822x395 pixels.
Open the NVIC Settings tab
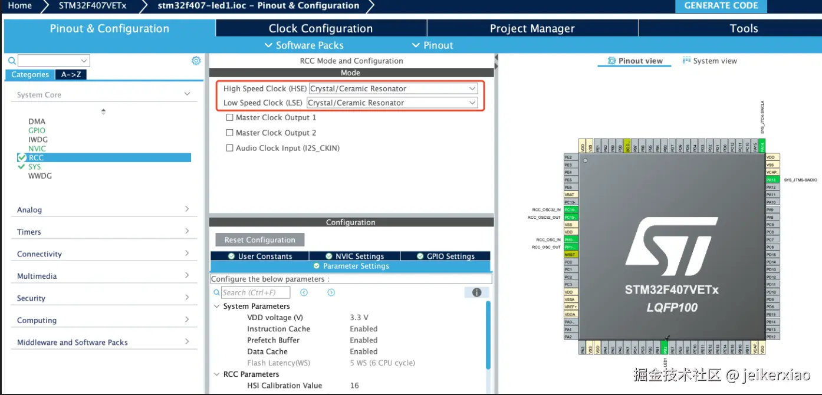pyautogui.click(x=354, y=256)
